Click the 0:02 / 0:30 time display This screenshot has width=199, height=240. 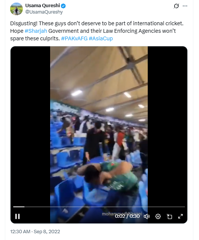tap(127, 216)
